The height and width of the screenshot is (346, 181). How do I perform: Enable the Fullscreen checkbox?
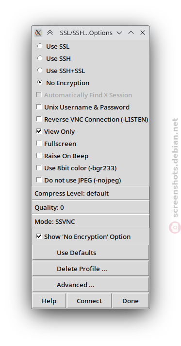click(x=39, y=144)
